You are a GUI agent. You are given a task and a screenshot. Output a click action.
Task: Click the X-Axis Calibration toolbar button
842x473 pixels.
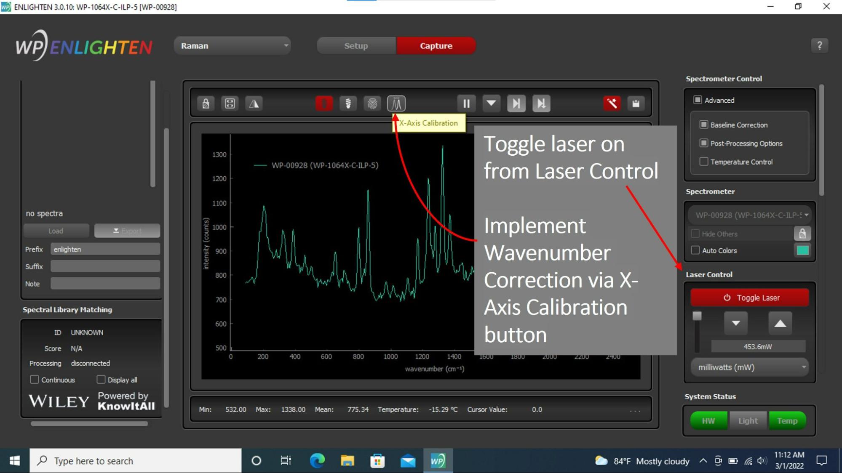[396, 104]
